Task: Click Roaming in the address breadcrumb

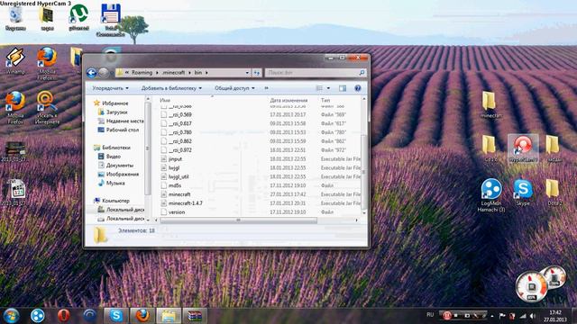Action: 142,73
